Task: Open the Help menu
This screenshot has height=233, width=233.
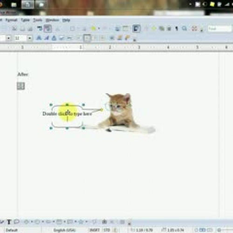Action: click(x=66, y=20)
